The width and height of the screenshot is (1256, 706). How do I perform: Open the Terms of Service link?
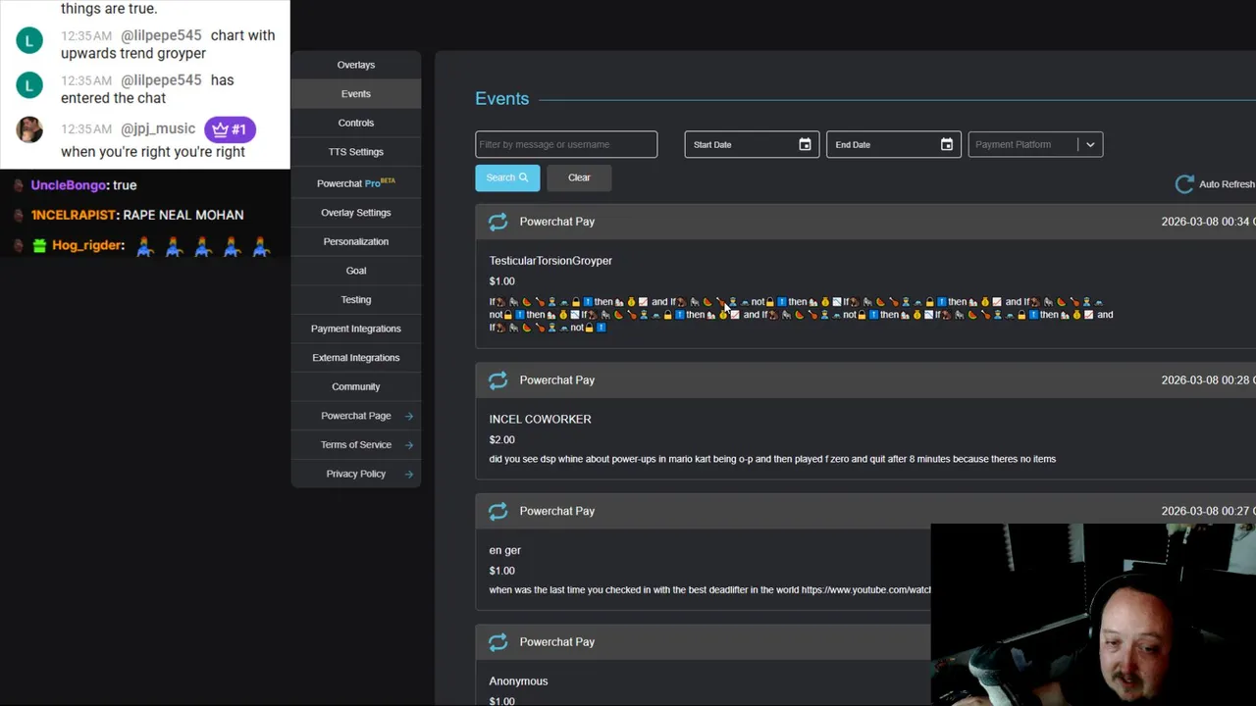(356, 445)
